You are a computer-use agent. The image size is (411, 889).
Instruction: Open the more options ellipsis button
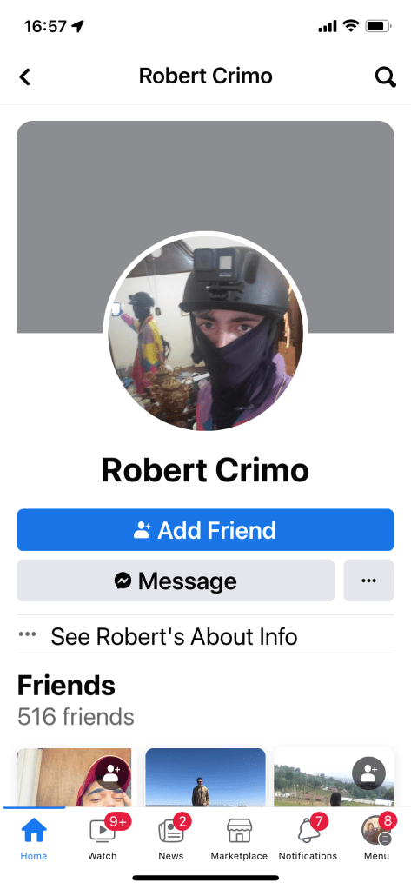point(368,581)
